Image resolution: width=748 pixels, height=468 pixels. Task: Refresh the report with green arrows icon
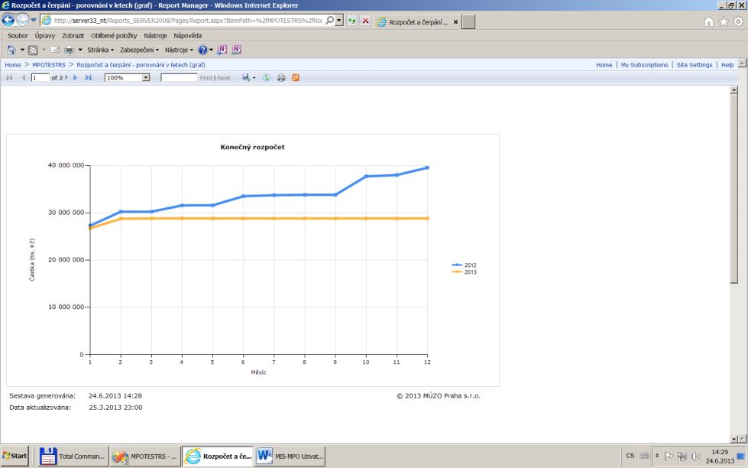coord(267,78)
